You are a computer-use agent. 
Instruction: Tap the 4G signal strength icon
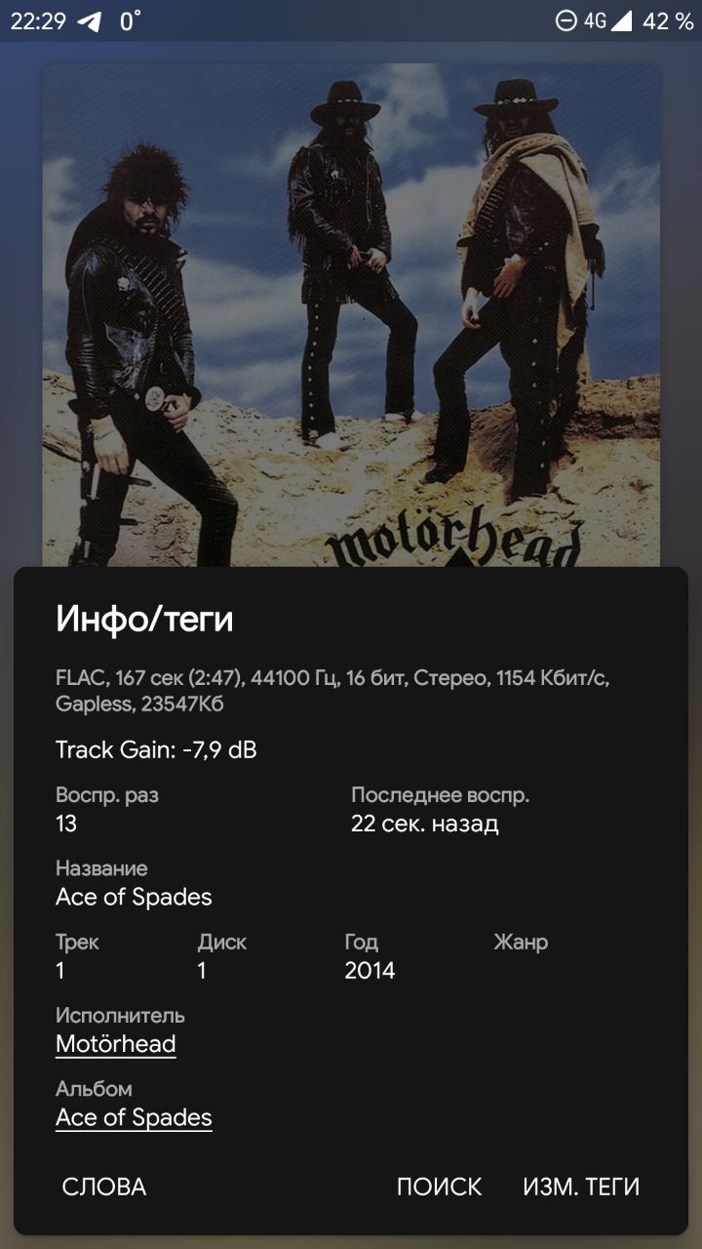pyautogui.click(x=608, y=20)
